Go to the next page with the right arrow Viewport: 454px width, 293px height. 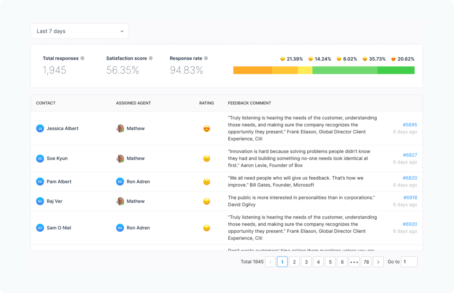pos(378,262)
